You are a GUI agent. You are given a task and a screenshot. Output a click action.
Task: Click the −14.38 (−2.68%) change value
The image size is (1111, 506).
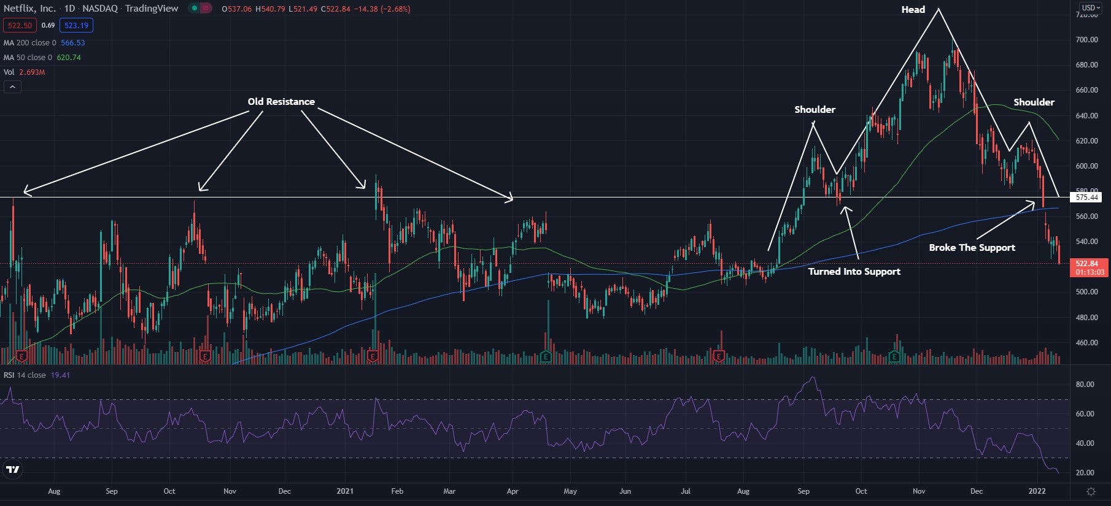(382, 9)
